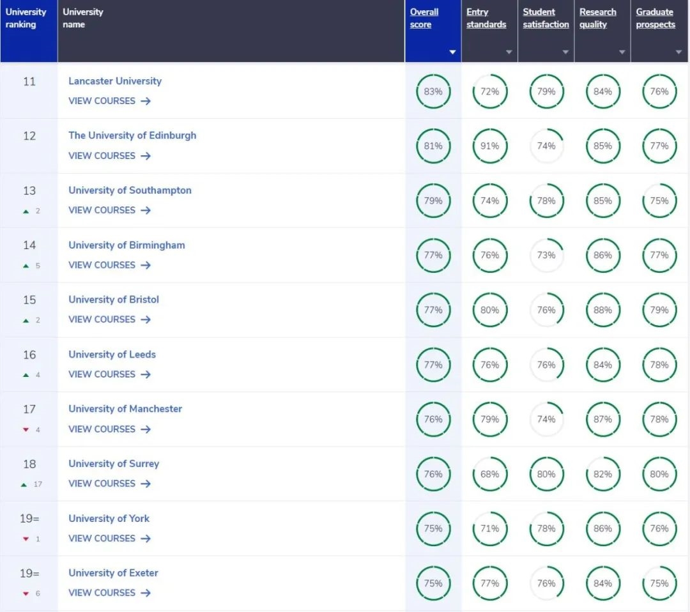Image resolution: width=690 pixels, height=612 pixels.
Task: Click the University ranking column header
Action: [26, 18]
